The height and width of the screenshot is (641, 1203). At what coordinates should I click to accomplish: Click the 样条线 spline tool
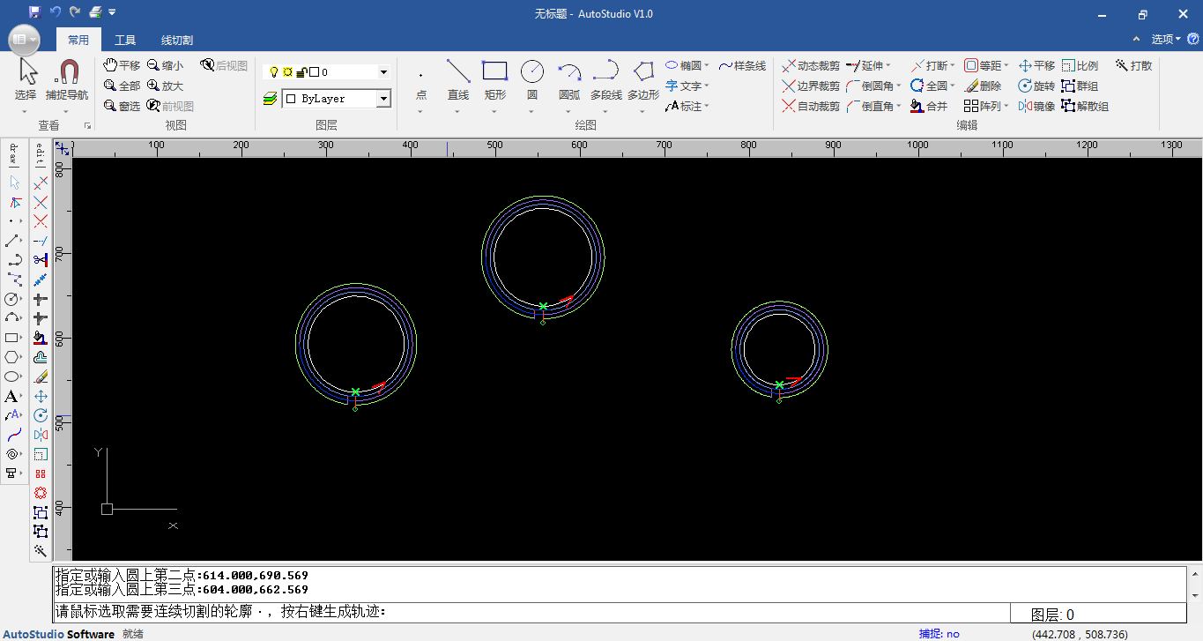click(742, 65)
